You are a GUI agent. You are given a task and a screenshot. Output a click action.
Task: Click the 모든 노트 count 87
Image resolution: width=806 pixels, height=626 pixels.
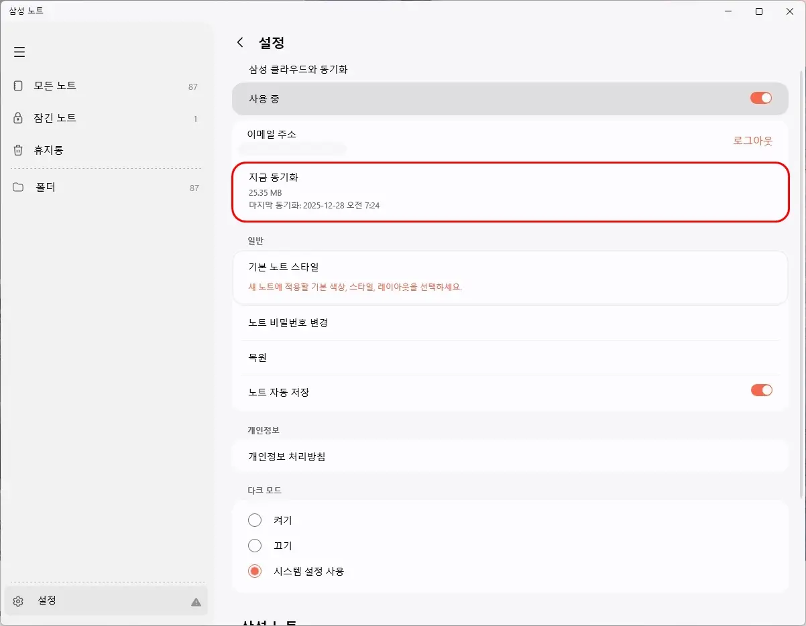[193, 86]
